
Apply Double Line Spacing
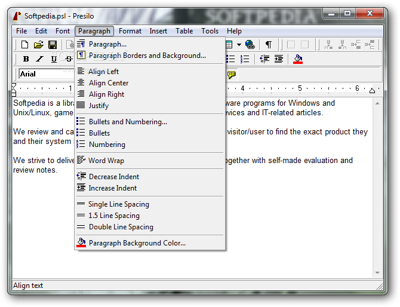click(x=150, y=227)
